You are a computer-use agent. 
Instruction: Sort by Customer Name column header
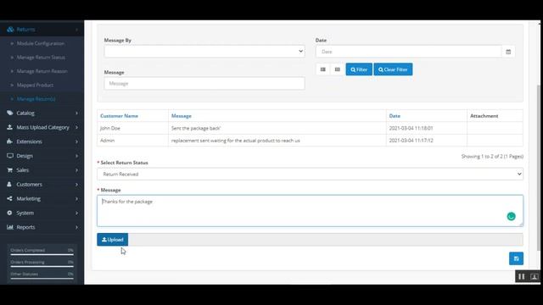coord(119,116)
